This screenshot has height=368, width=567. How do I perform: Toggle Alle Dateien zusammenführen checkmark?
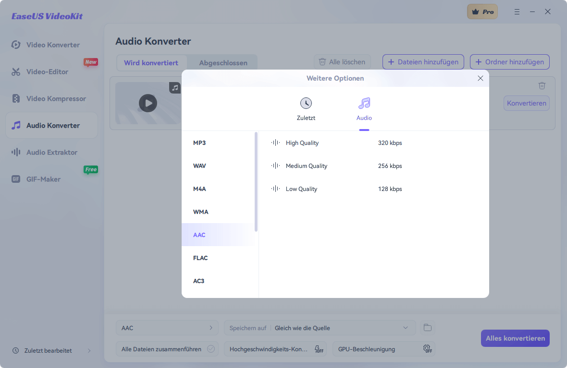(211, 349)
